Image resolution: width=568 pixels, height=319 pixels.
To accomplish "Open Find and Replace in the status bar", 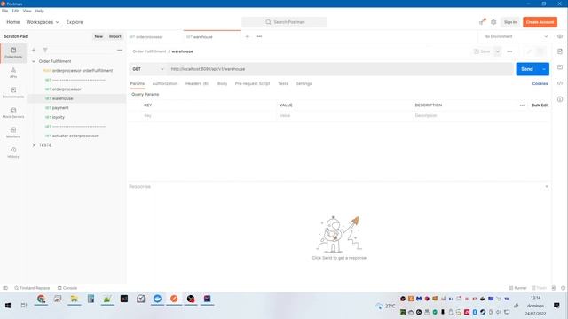I will [32, 288].
